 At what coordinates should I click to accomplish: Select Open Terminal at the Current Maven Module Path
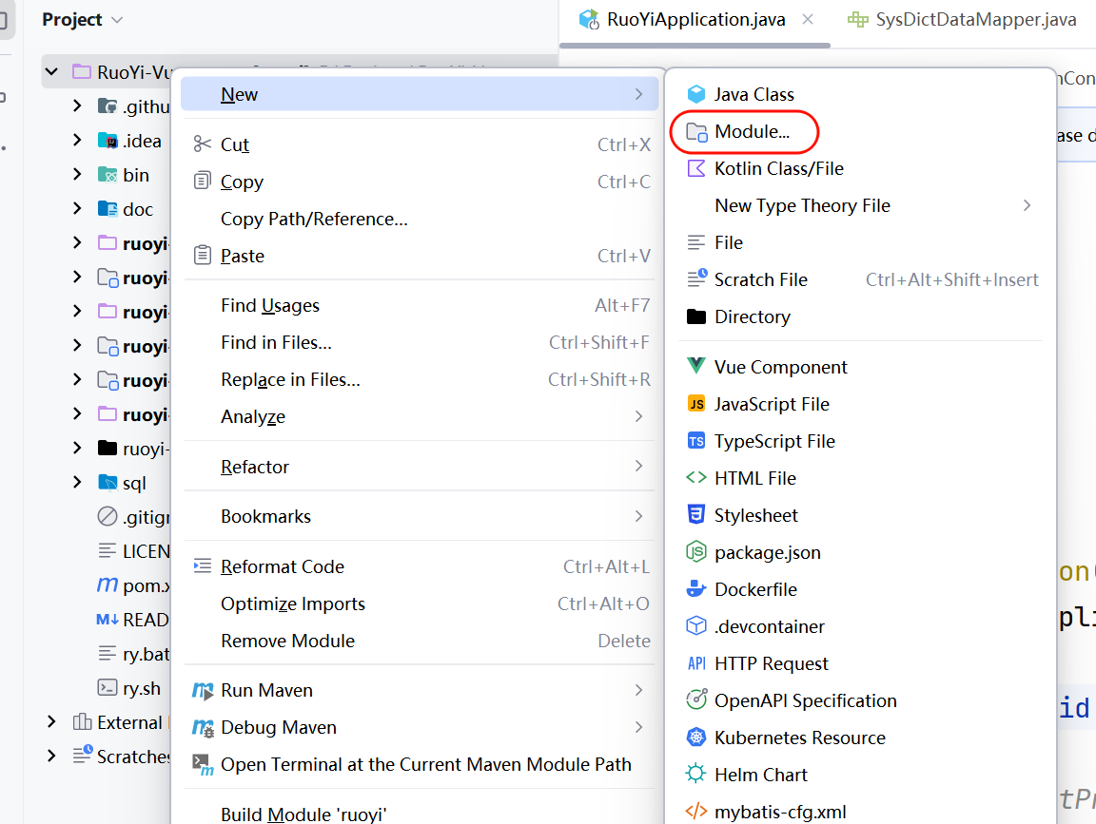point(425,764)
